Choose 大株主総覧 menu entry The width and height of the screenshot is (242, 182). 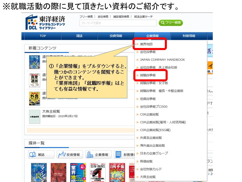coord(148,177)
